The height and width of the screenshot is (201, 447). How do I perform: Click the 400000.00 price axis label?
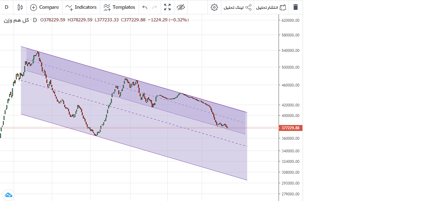291,116
